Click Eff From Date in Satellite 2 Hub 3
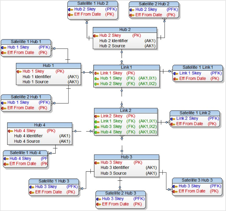The height and width of the screenshot is (211, 226). pos(116,204)
